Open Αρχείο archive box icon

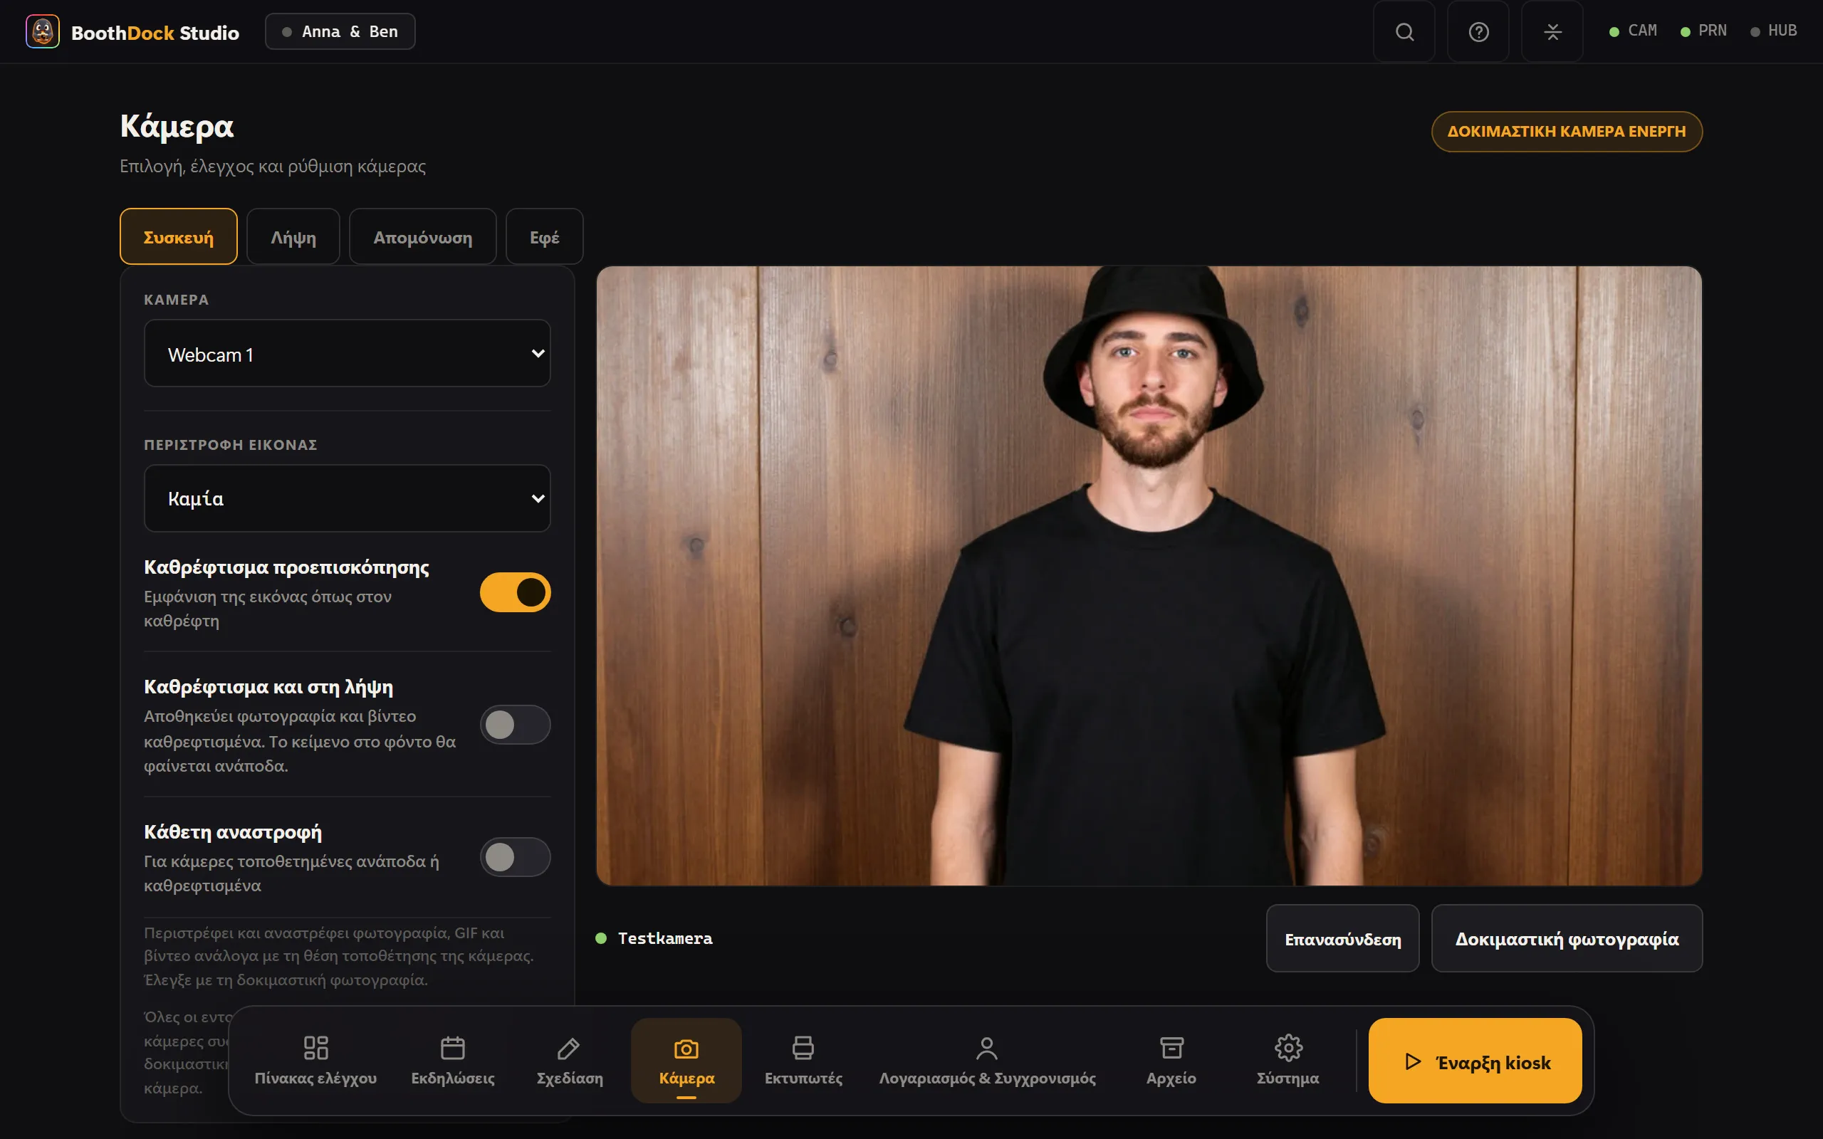coord(1171,1060)
